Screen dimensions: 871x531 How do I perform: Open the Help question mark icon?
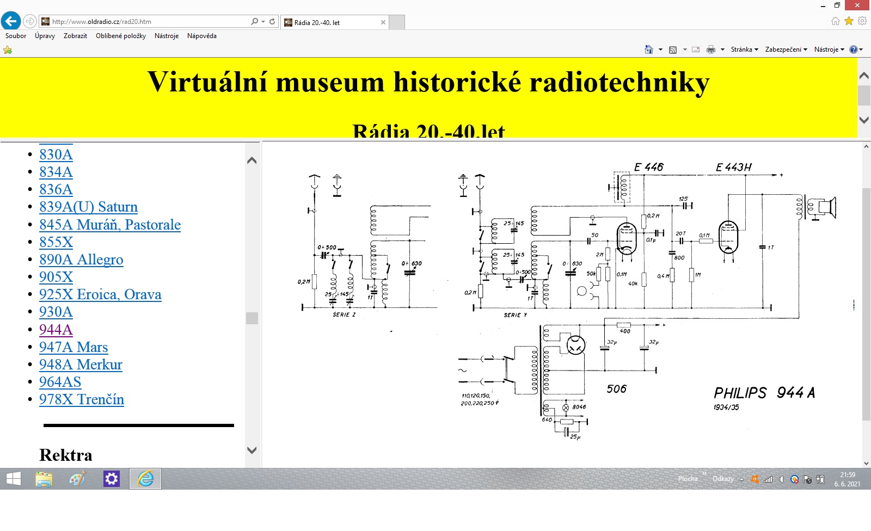(x=853, y=50)
